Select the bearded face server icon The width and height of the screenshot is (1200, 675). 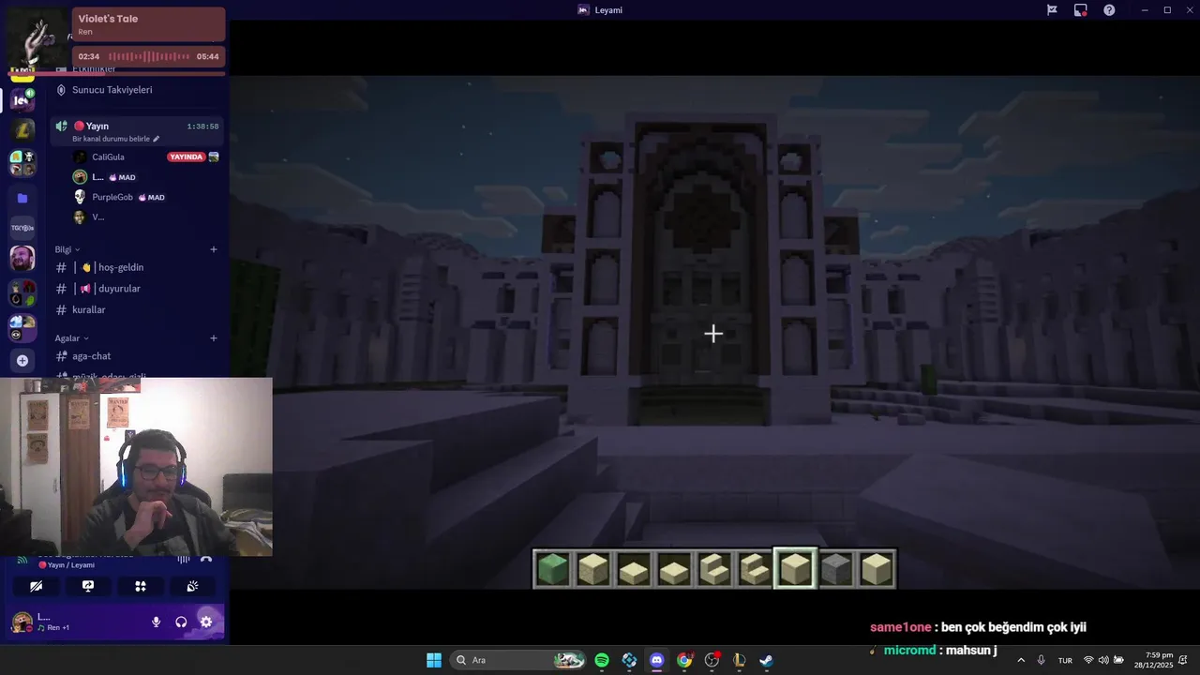click(22, 258)
